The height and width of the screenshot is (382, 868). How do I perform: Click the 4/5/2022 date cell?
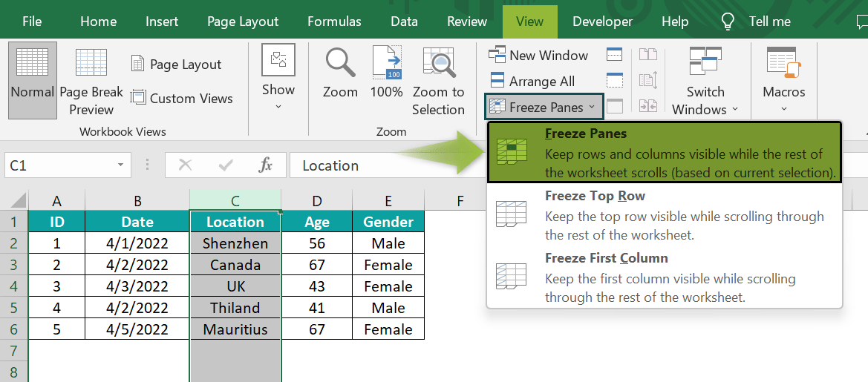tap(137, 329)
